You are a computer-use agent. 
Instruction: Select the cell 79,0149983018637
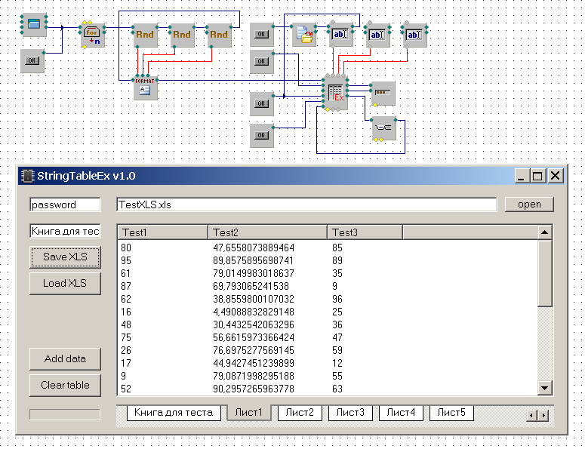click(254, 273)
